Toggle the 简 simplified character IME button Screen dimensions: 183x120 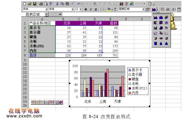pos(51,102)
